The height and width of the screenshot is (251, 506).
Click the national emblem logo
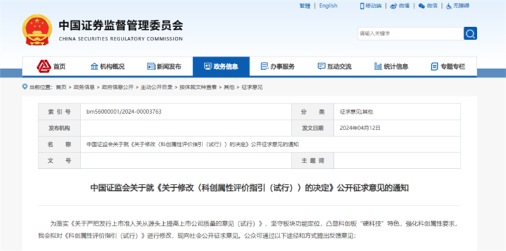point(37,30)
